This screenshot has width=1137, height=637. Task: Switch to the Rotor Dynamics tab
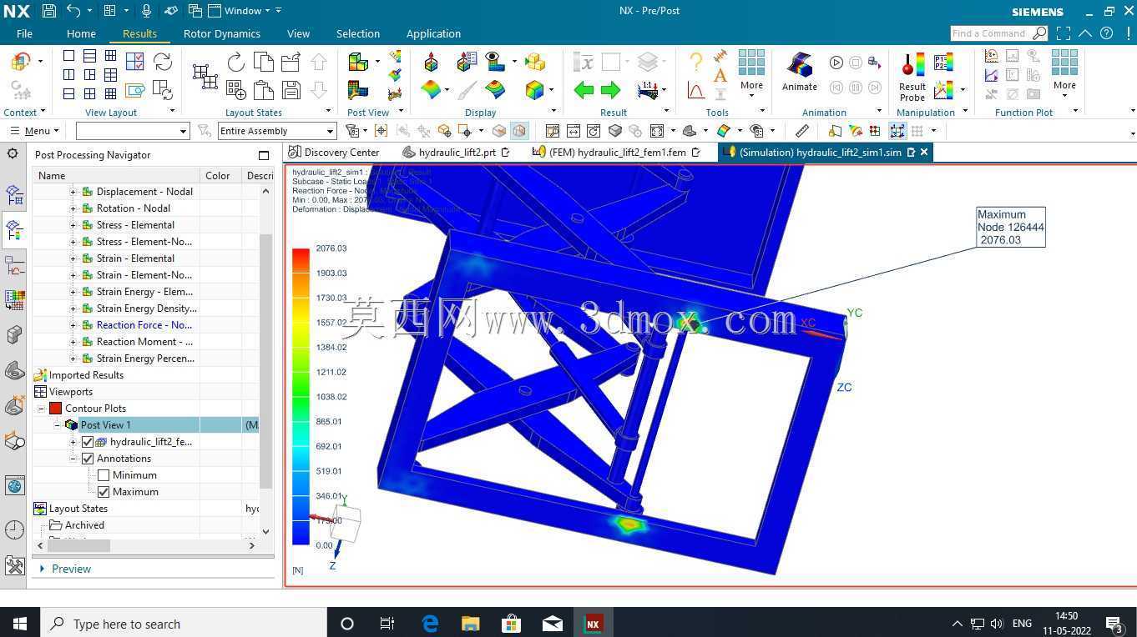click(221, 33)
